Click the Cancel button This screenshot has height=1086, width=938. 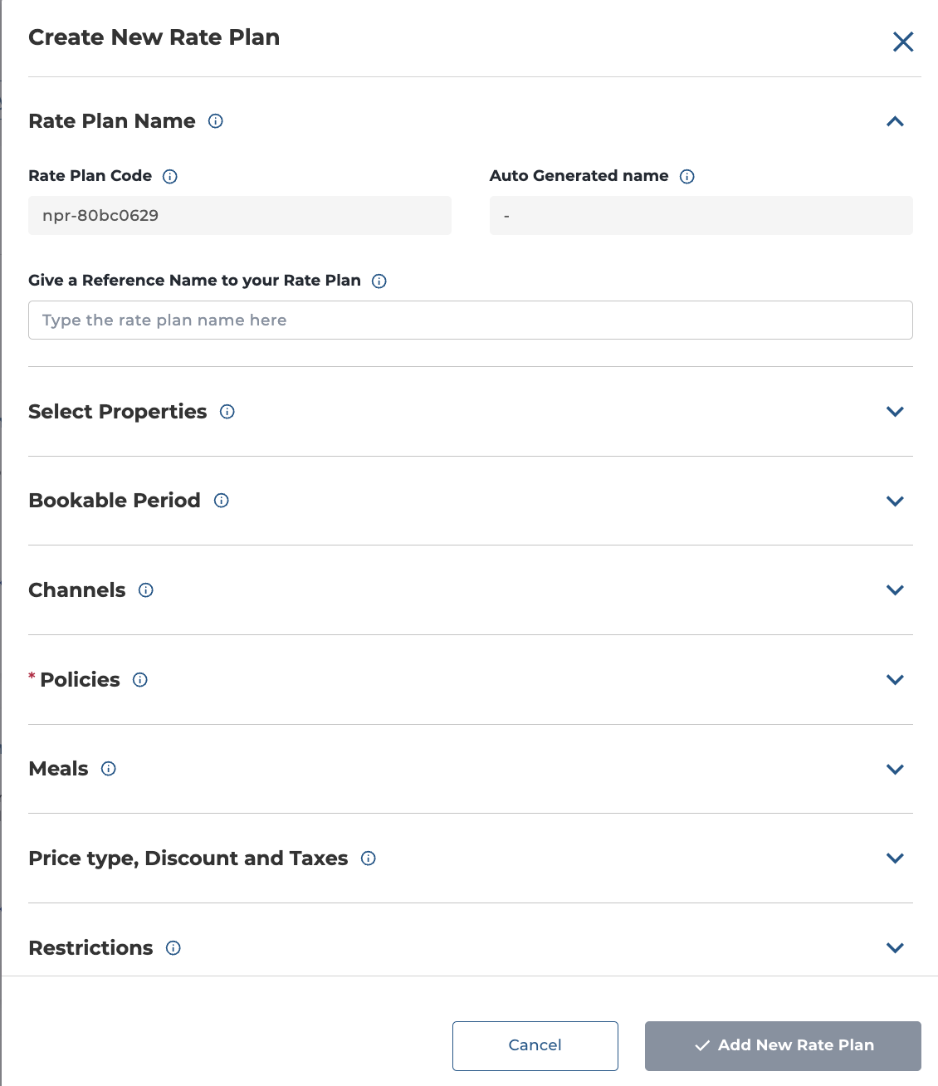[x=535, y=1046]
